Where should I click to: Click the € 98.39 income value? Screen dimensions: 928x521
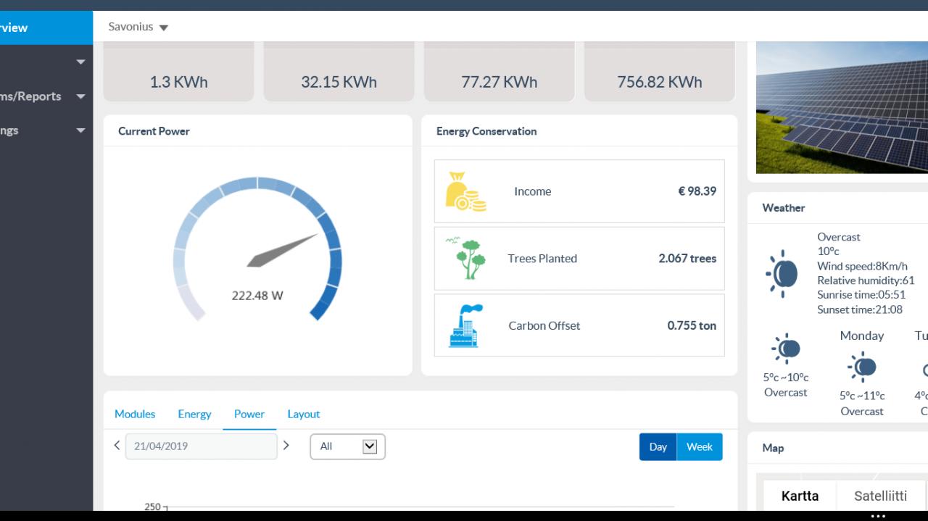coord(697,191)
